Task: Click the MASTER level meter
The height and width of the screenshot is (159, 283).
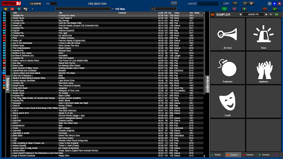Action: tap(208, 4)
